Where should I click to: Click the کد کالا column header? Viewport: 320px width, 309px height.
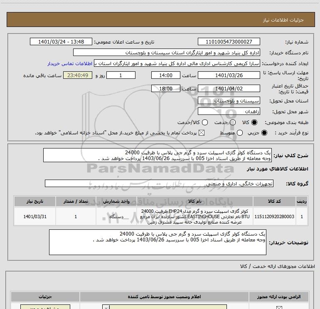point(274,202)
